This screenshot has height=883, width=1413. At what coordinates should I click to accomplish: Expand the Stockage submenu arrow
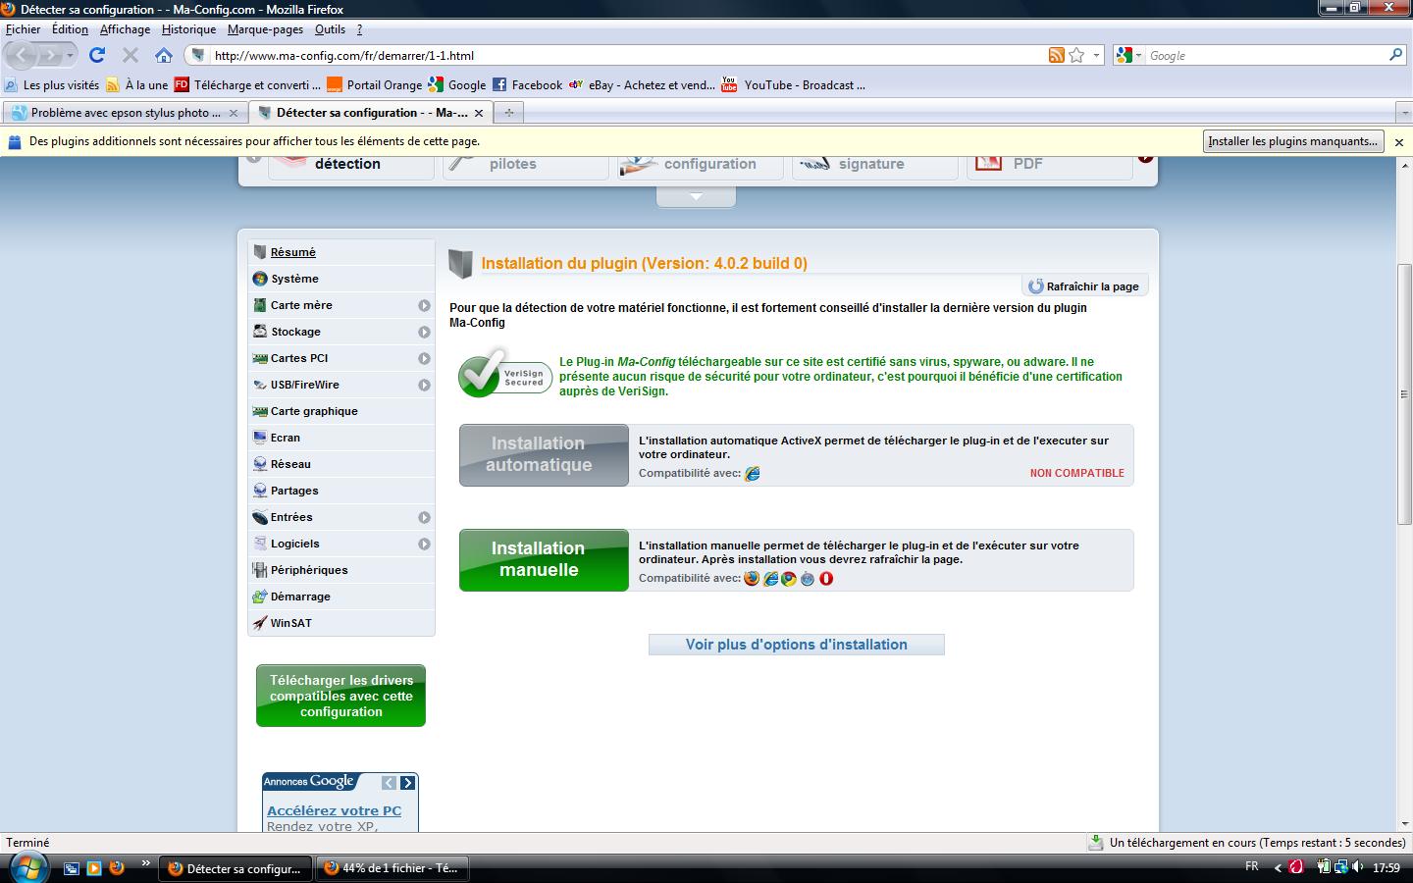pyautogui.click(x=424, y=332)
